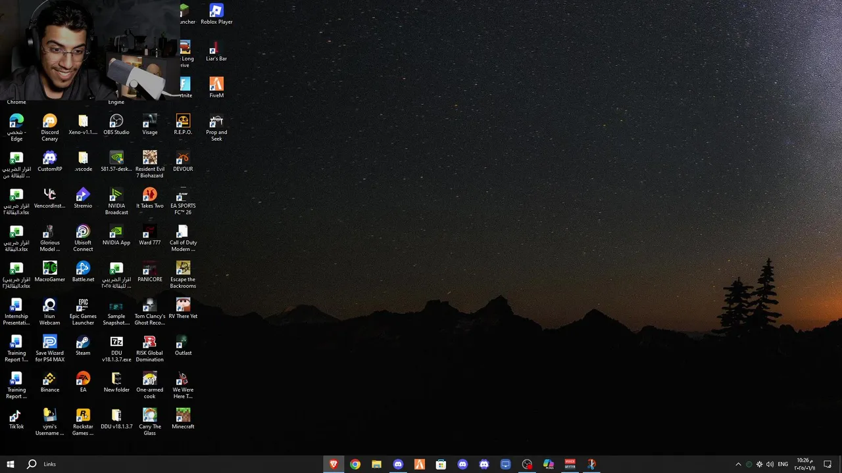842x473 pixels.
Task: Launch NVIDIA Broadcast shortcut
Action: tap(116, 202)
